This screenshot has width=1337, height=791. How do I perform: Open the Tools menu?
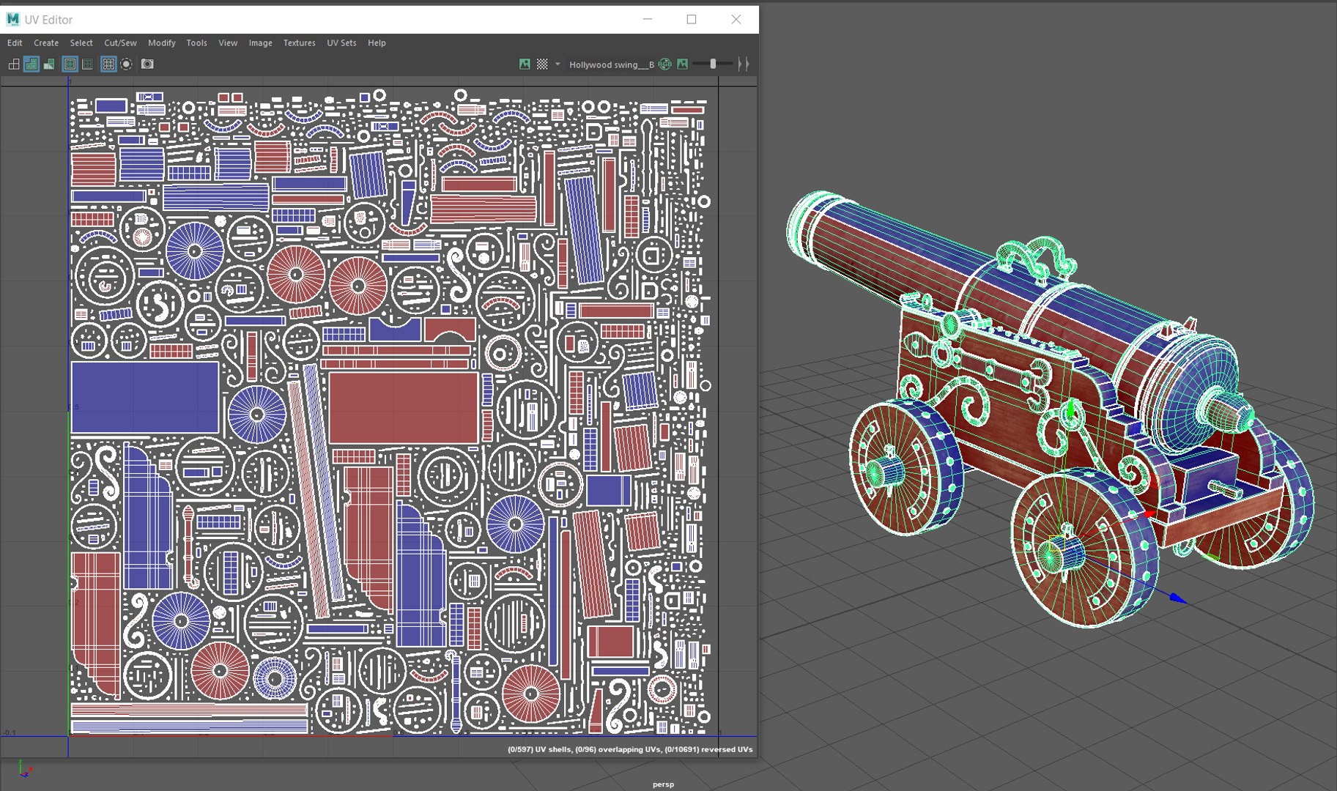tap(196, 43)
